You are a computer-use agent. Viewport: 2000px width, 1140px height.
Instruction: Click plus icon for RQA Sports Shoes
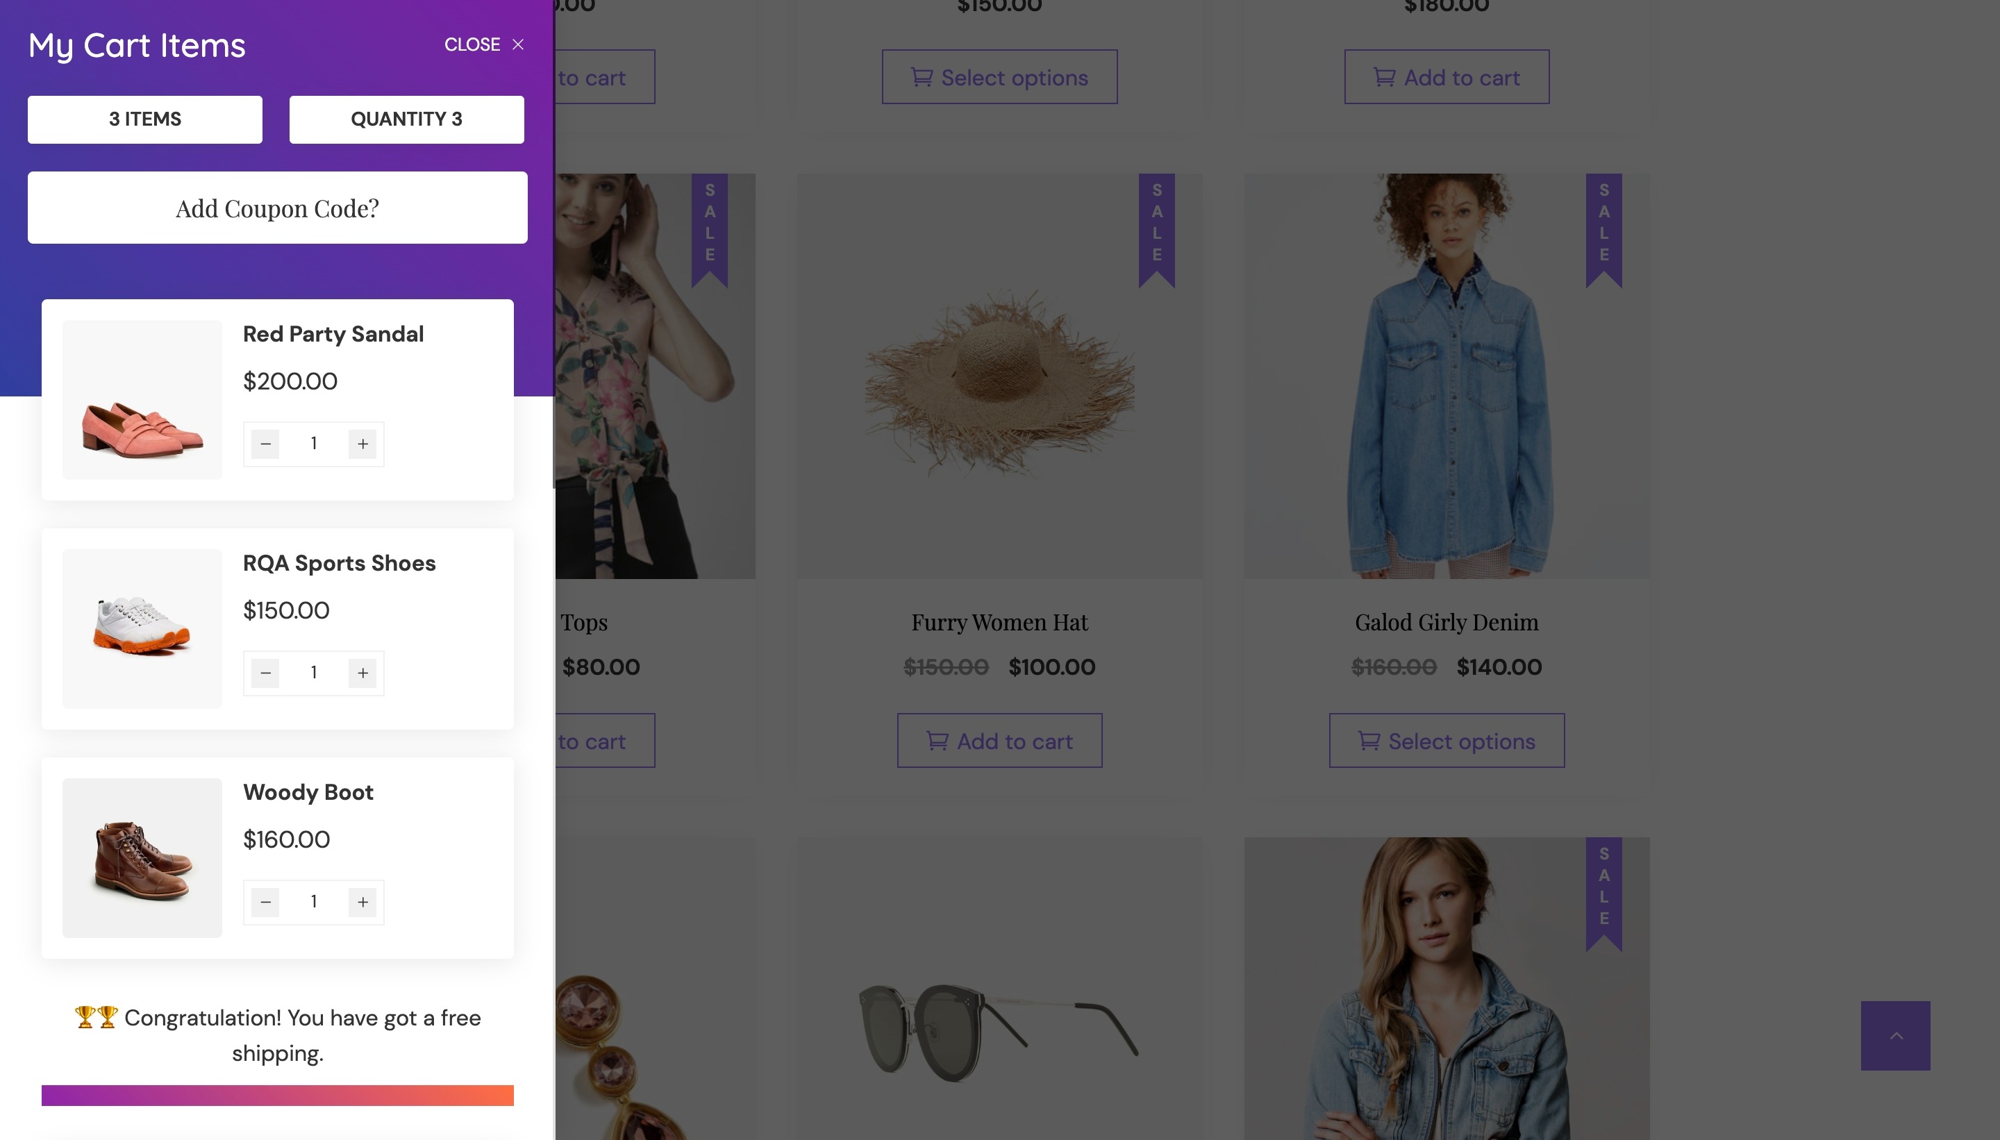[362, 673]
